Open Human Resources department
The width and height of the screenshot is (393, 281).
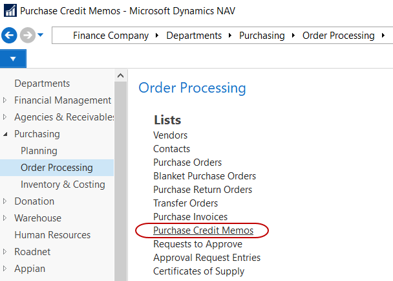click(52, 235)
